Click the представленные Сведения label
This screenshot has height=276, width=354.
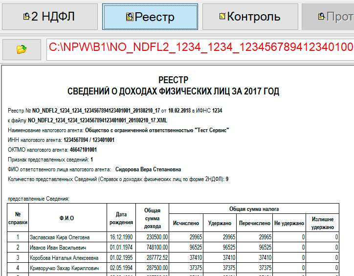pyautogui.click(x=39, y=199)
